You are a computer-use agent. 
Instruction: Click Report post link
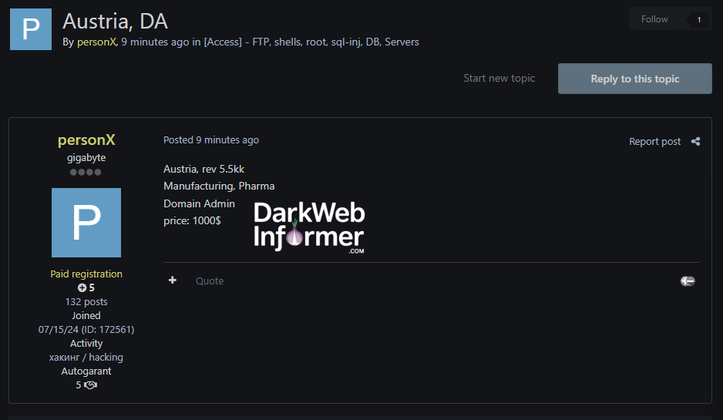coord(654,141)
